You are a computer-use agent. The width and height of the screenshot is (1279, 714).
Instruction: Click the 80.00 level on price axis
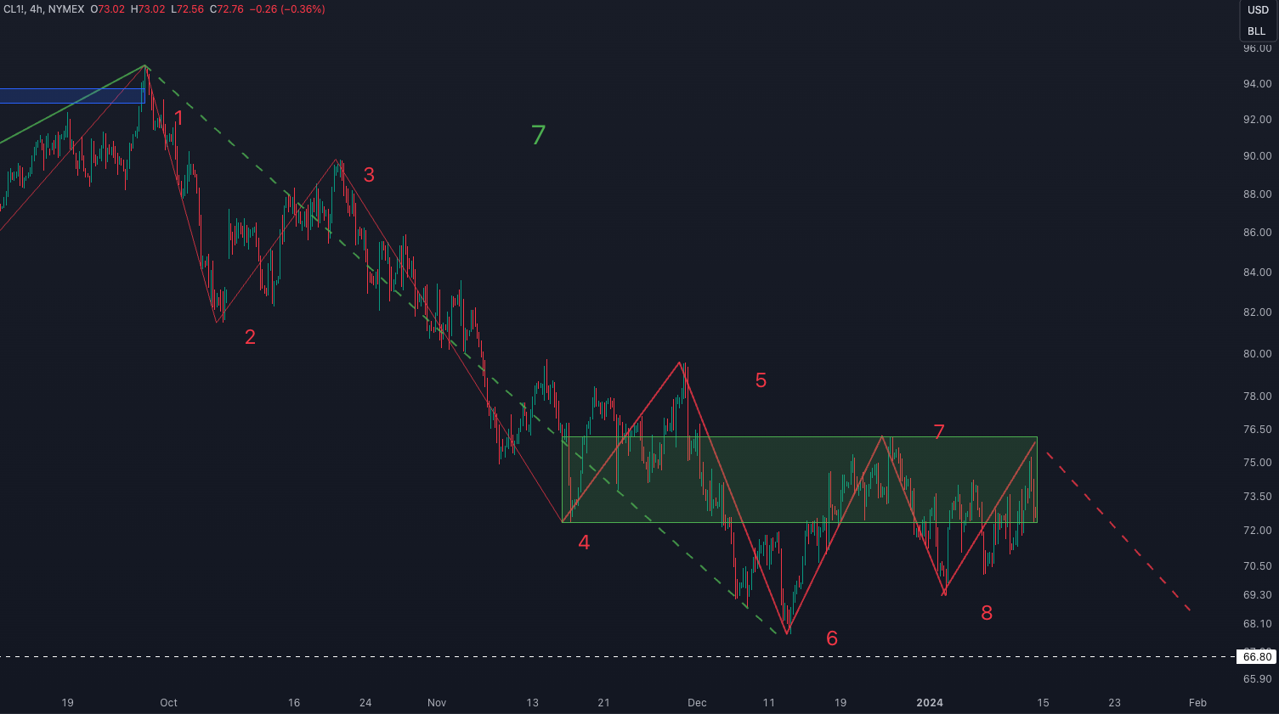pos(1257,354)
